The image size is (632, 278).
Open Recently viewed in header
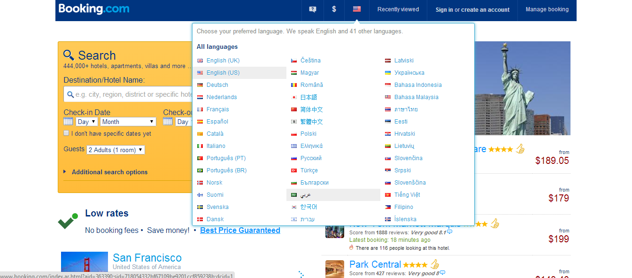(x=398, y=9)
